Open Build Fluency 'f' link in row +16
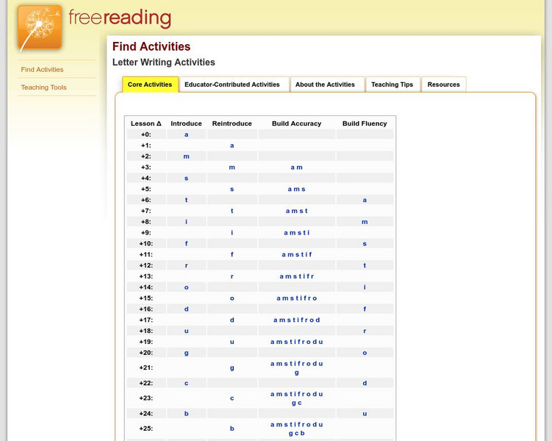Screen dimensions: 552x441 click(x=365, y=309)
